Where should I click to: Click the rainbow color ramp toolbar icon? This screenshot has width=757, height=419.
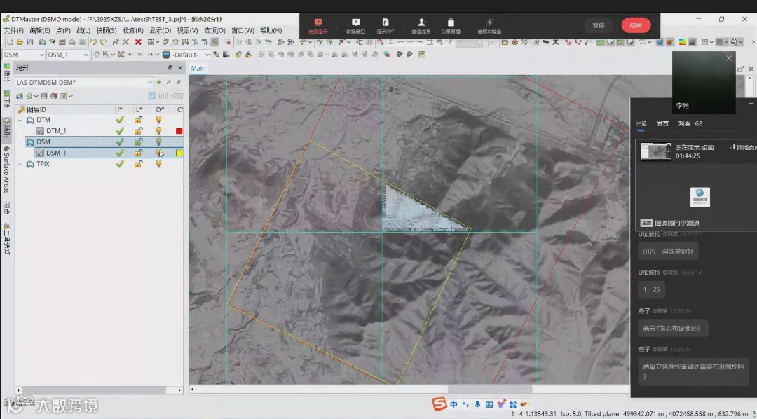682,42
